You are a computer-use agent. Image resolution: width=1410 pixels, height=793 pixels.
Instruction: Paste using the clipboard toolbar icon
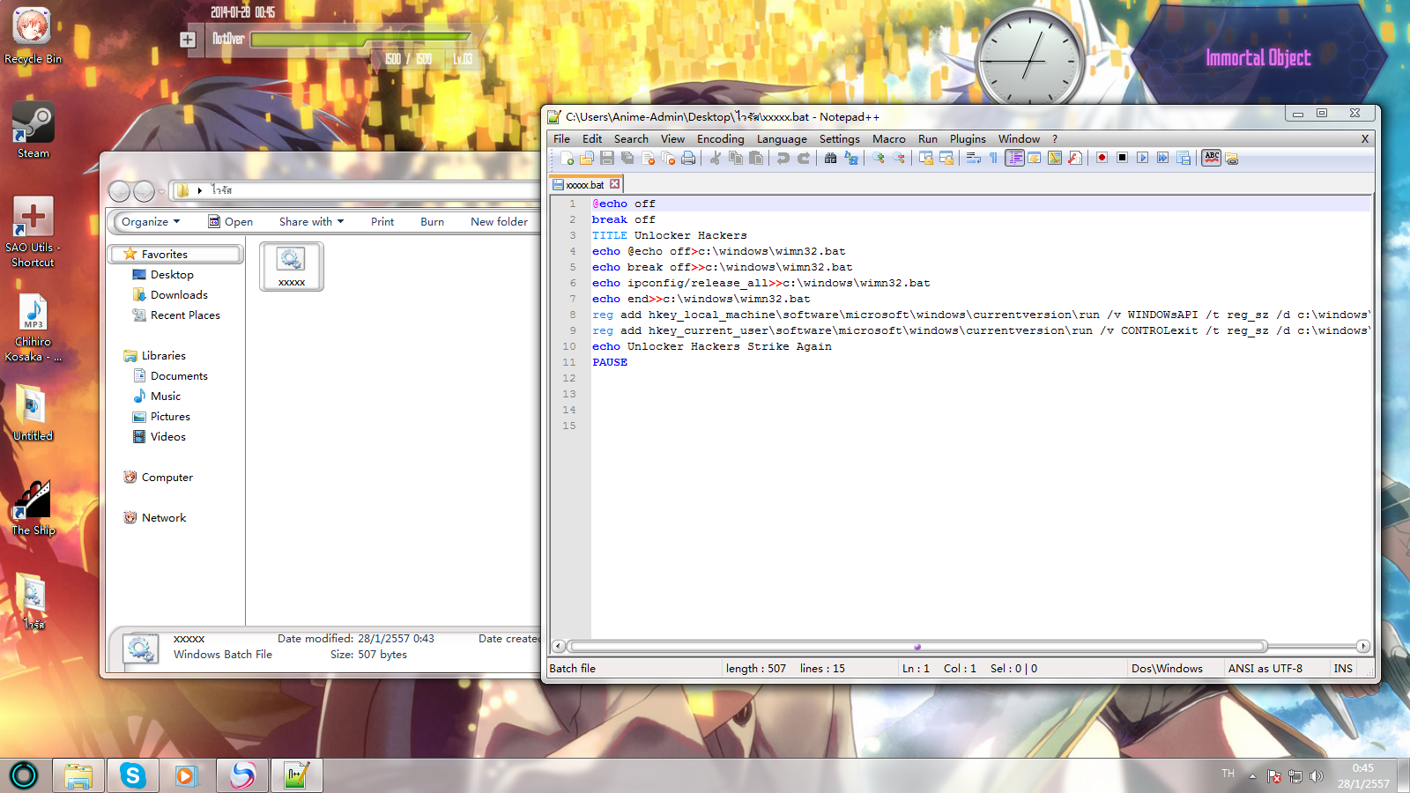click(x=756, y=159)
